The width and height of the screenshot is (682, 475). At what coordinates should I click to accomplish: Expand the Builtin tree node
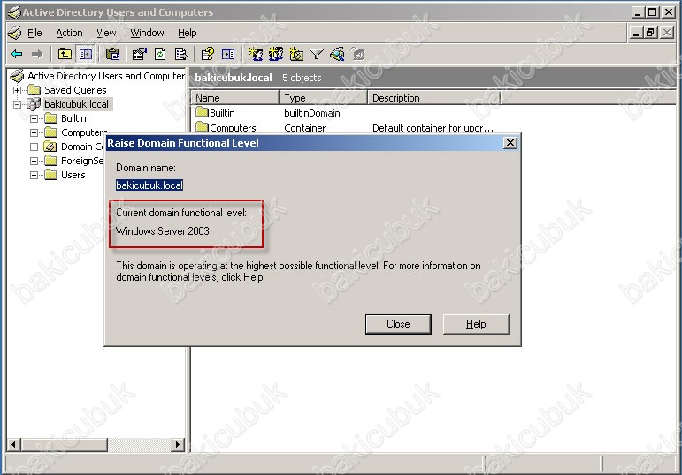(34, 118)
